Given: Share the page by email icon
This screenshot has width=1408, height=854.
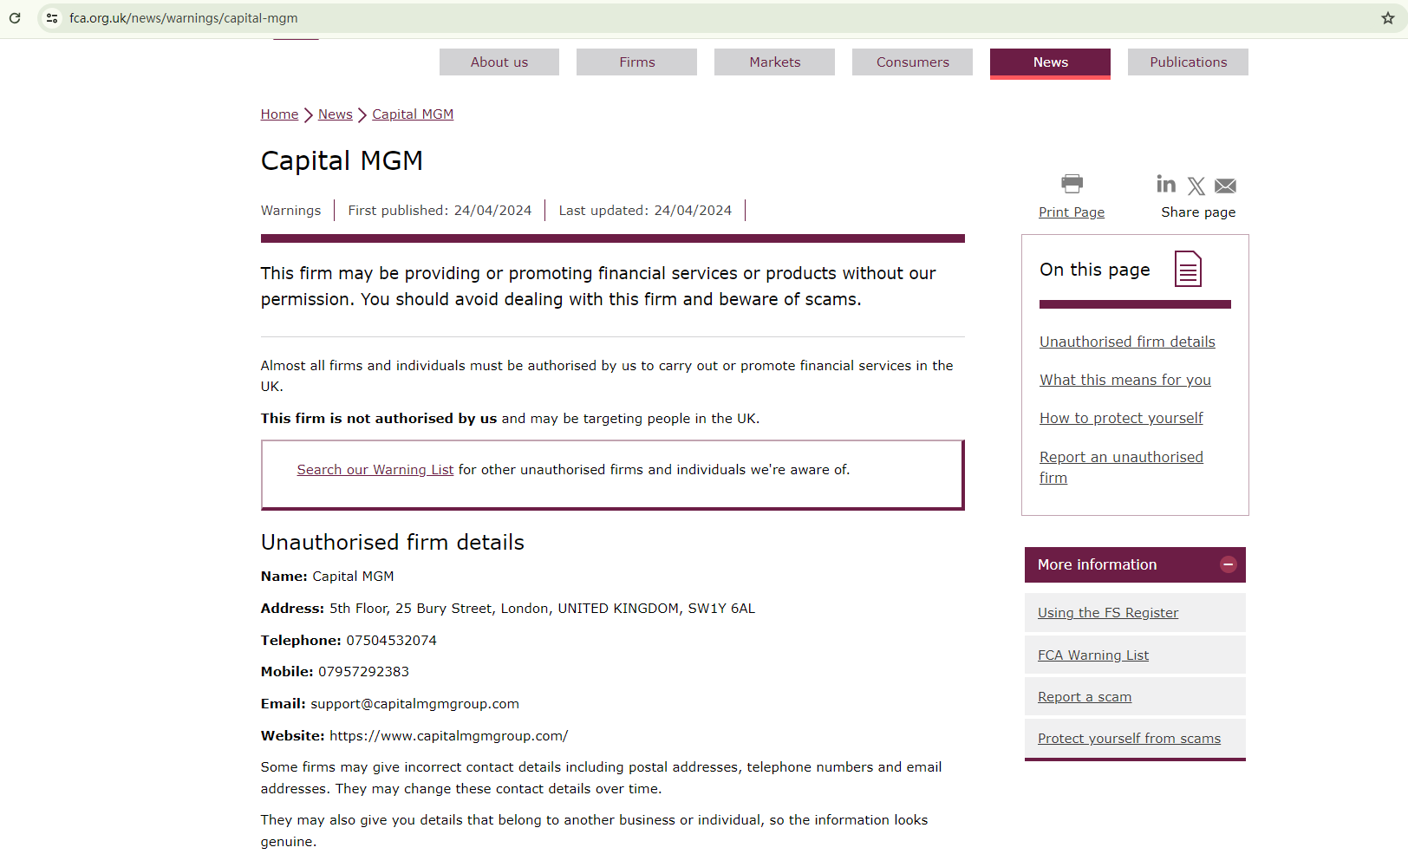Looking at the screenshot, I should pyautogui.click(x=1225, y=186).
